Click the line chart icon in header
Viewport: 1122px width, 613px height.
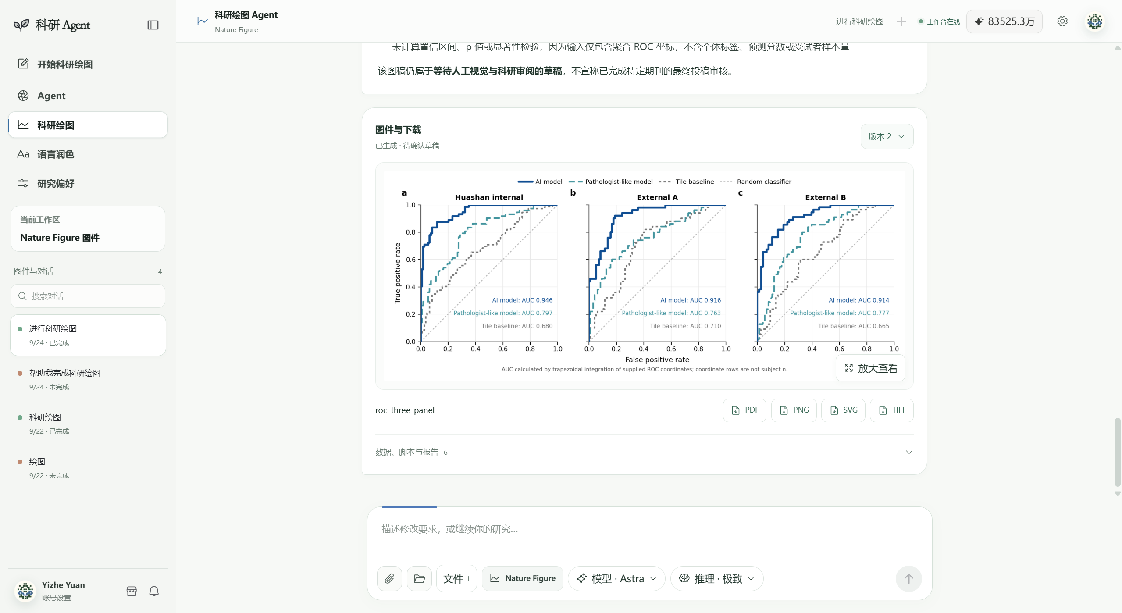[x=203, y=21]
